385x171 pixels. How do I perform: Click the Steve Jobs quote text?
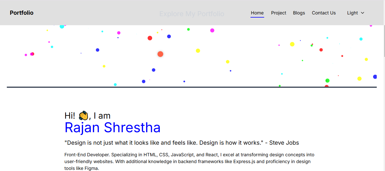coord(182,143)
